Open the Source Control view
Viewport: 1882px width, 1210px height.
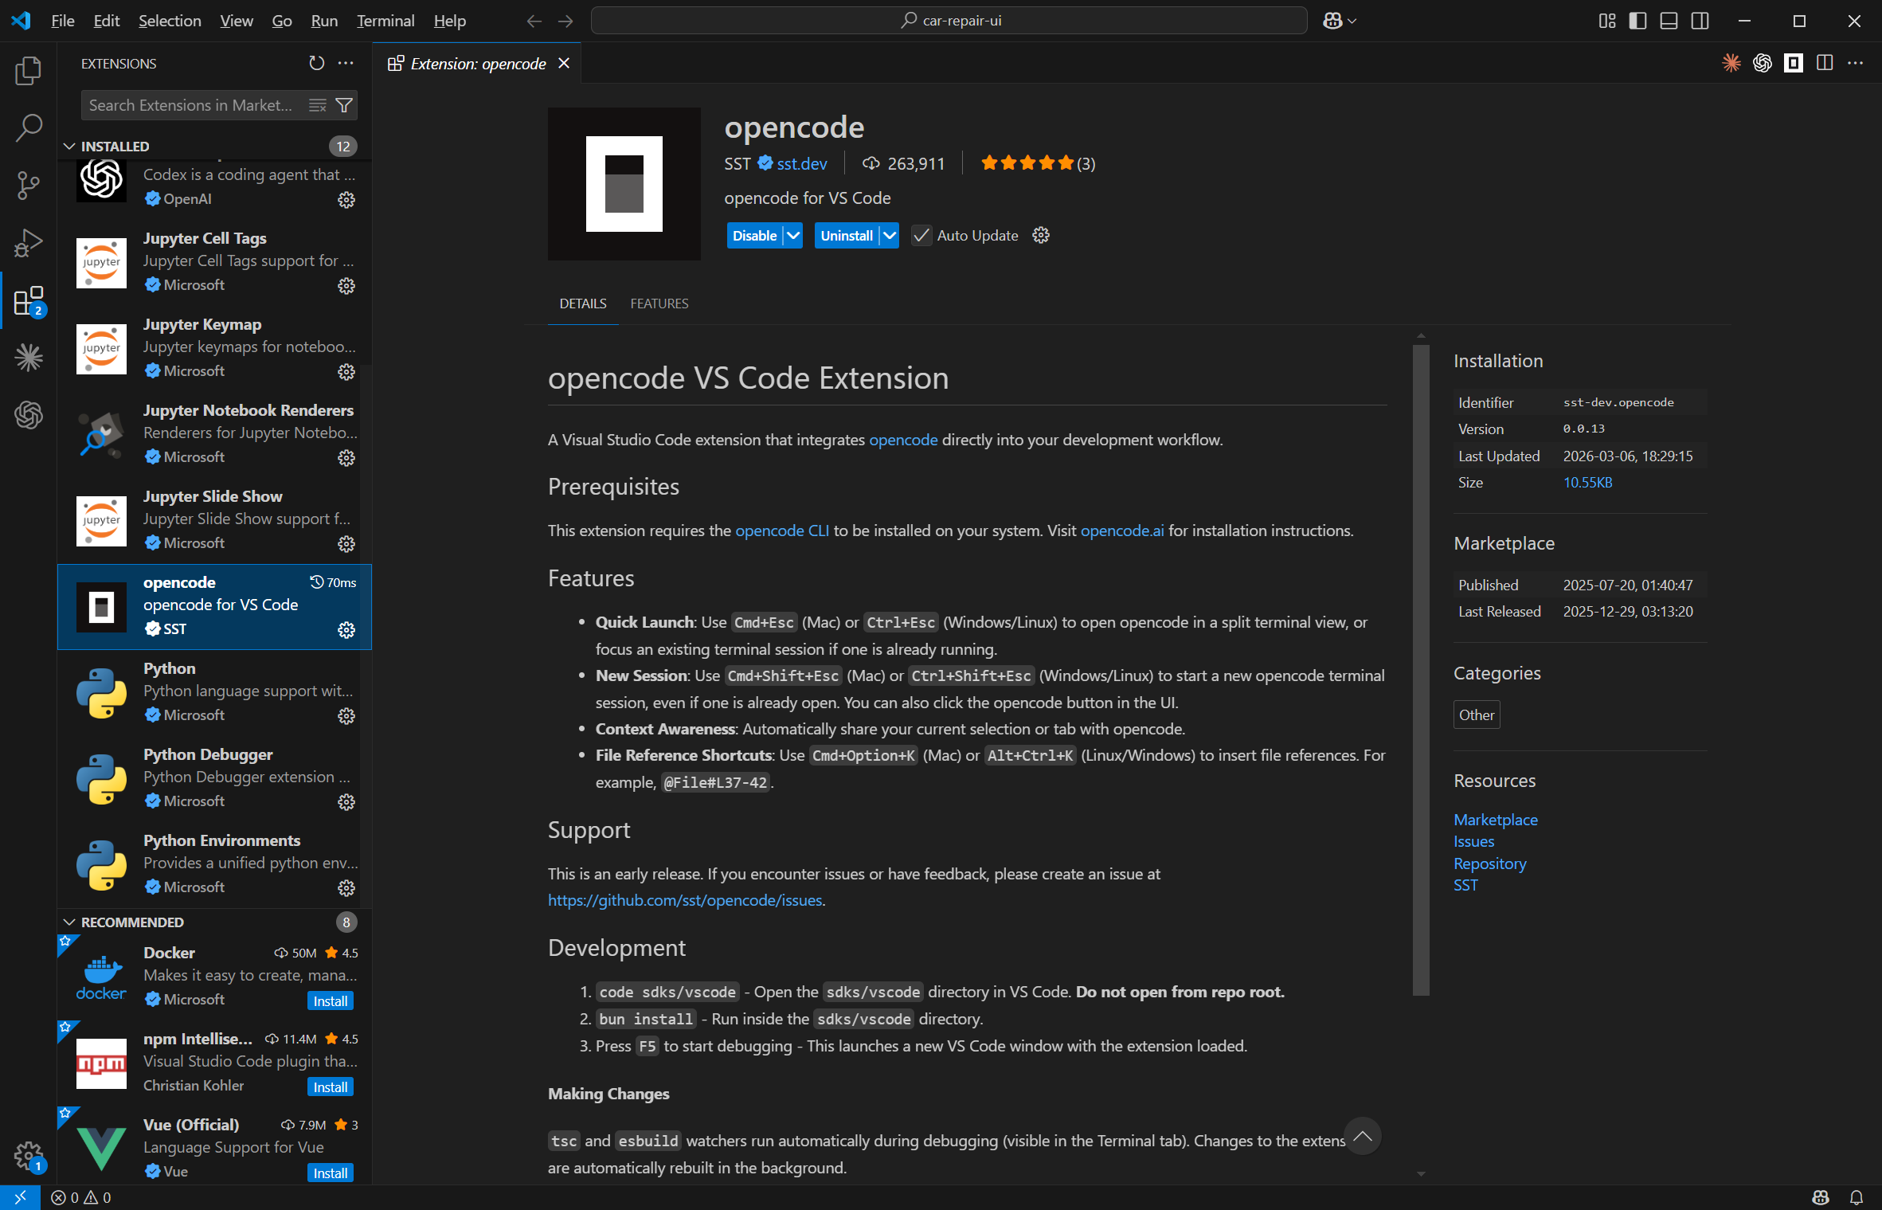click(x=29, y=185)
